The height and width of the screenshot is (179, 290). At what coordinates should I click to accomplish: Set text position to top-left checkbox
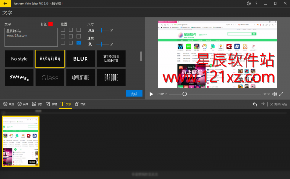(x=63, y=30)
